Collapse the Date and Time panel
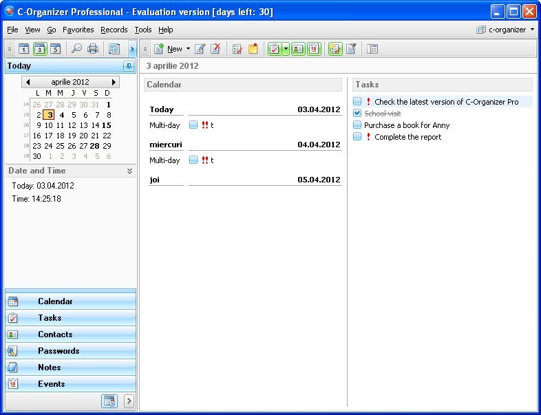This screenshot has width=541, height=415. [129, 171]
